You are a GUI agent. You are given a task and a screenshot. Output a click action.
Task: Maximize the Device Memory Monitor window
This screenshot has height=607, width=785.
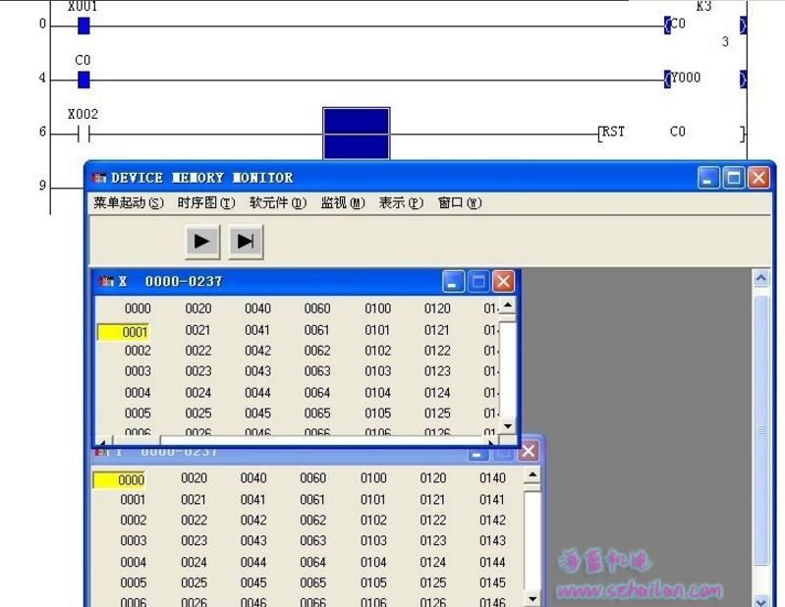coord(734,178)
